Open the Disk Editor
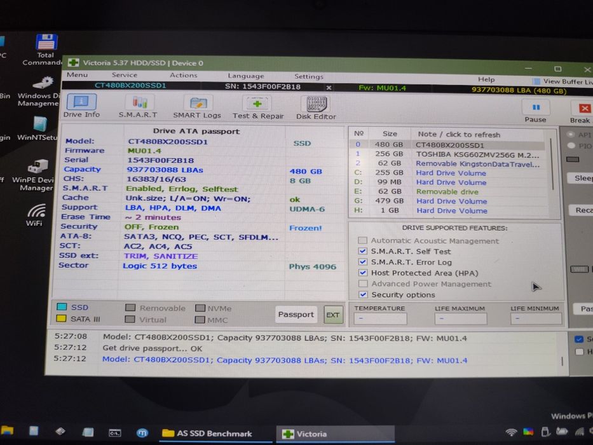The height and width of the screenshot is (445, 593). [316, 108]
